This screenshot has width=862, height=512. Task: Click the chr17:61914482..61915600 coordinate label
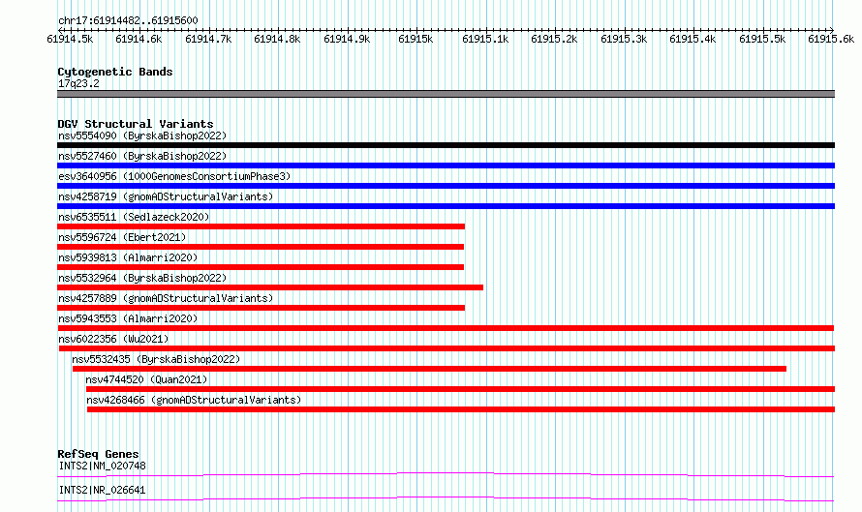point(128,20)
